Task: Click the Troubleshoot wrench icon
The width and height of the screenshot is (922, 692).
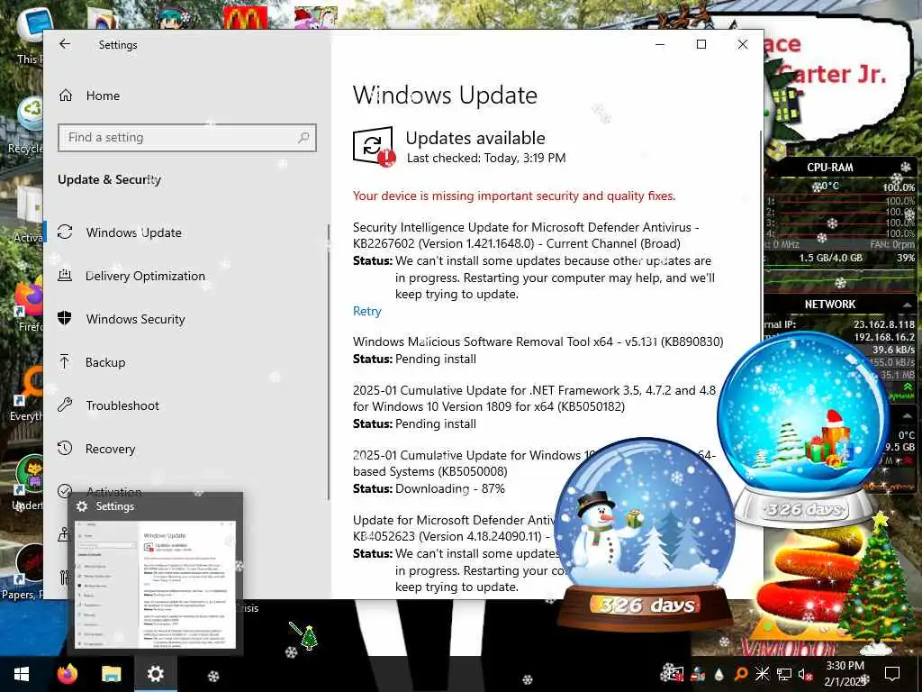Action: (x=65, y=405)
